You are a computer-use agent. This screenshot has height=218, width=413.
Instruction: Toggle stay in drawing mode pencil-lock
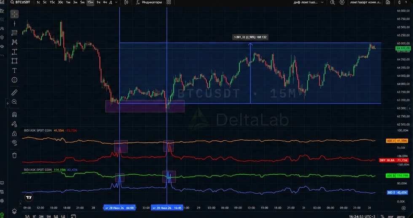click(x=14, y=124)
